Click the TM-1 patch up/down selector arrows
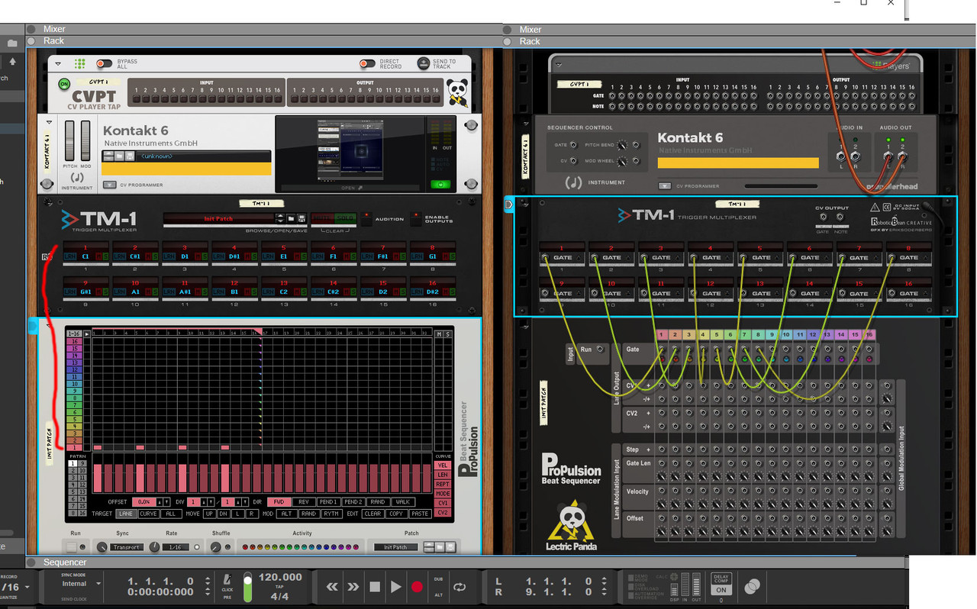The image size is (977, 609). point(281,219)
